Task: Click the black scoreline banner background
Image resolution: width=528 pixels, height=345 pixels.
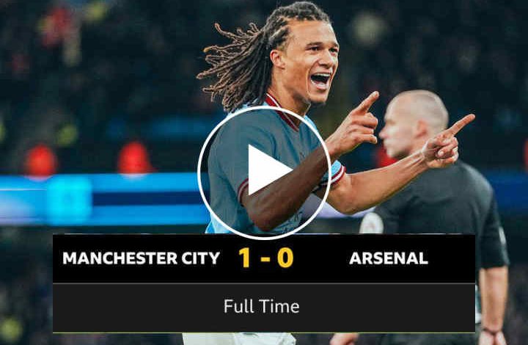Action: coord(264,258)
